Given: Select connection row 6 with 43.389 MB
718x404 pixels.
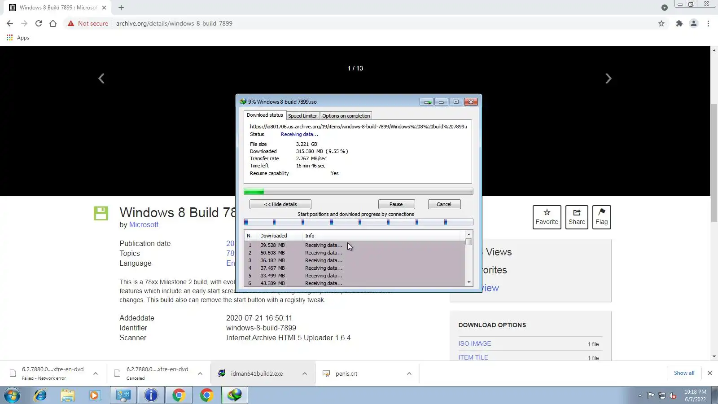Looking at the screenshot, I should pyautogui.click(x=355, y=283).
